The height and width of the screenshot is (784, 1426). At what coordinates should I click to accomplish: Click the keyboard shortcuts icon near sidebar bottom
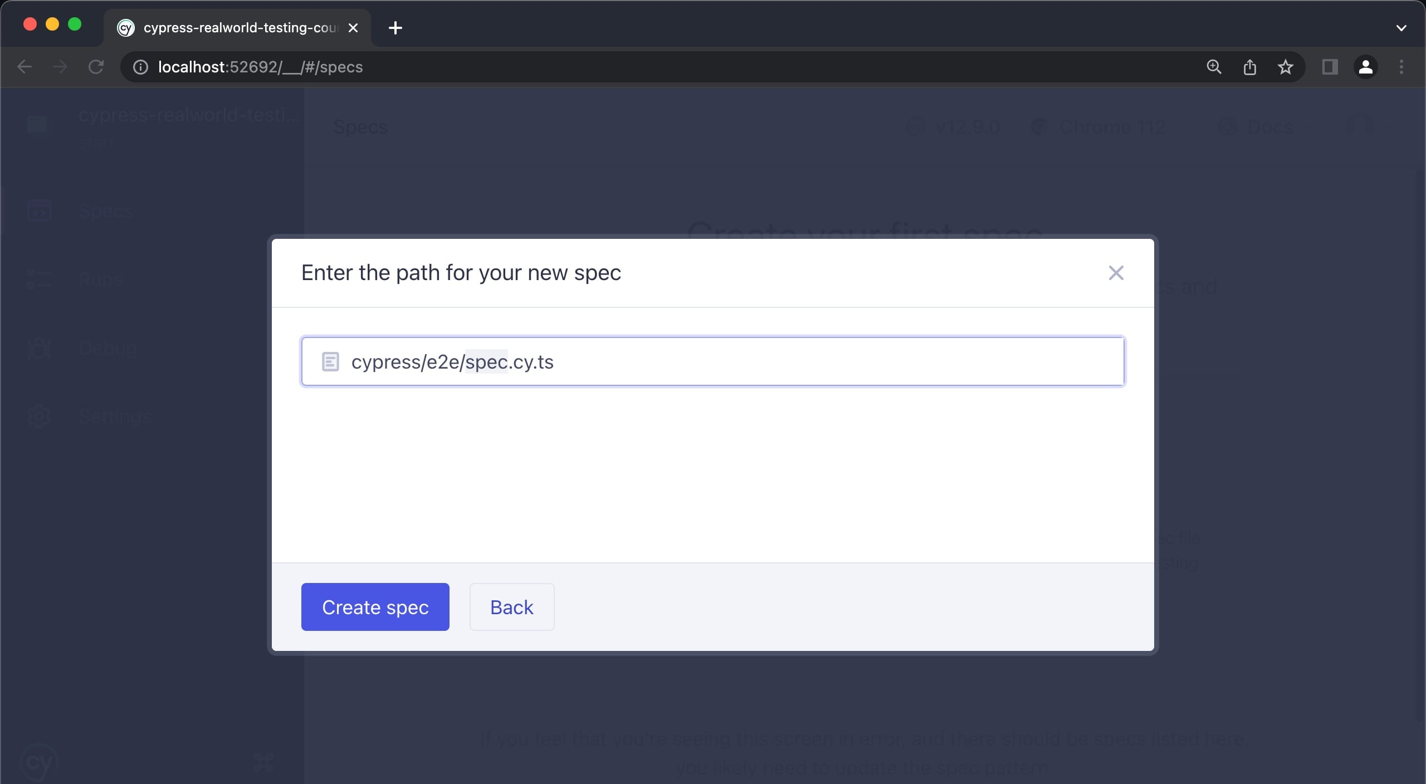[263, 761]
